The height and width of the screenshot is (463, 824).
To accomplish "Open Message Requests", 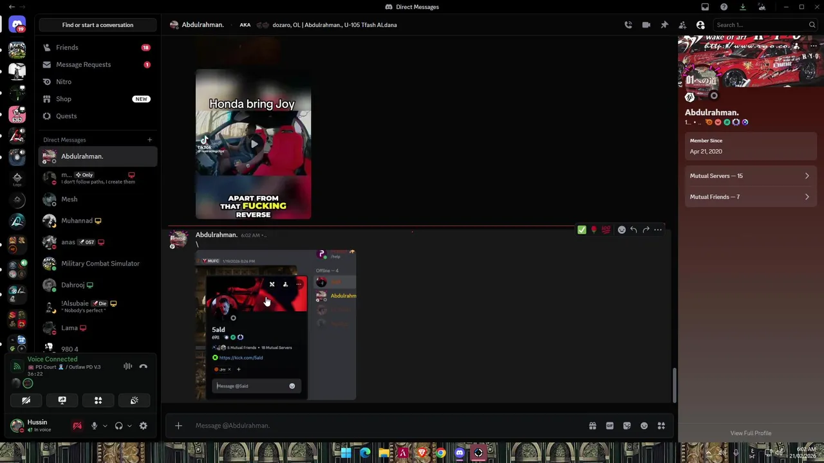I will pyautogui.click(x=98, y=64).
